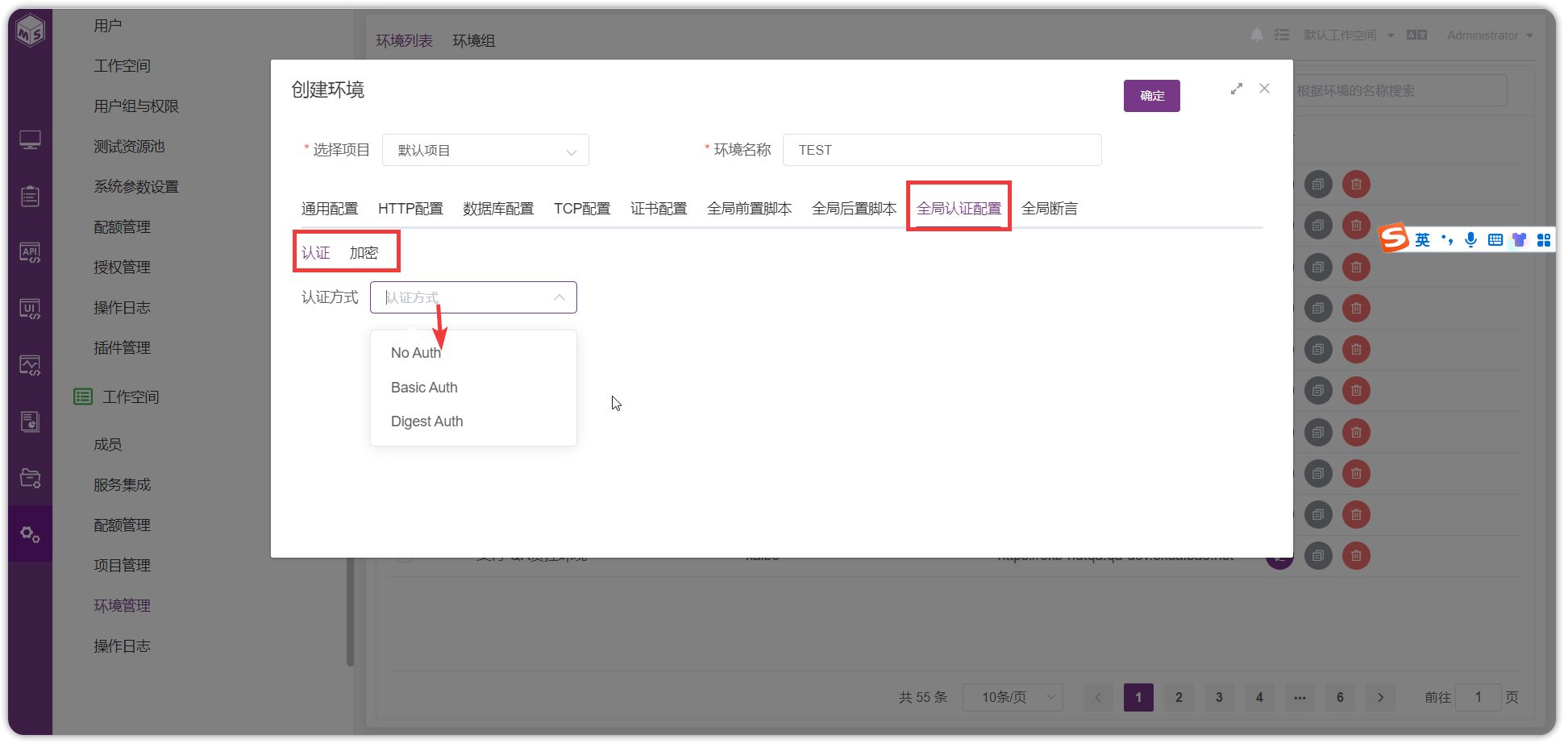Open the workstation monitor icon in sidebar
This screenshot has width=1564, height=743.
coord(31,140)
